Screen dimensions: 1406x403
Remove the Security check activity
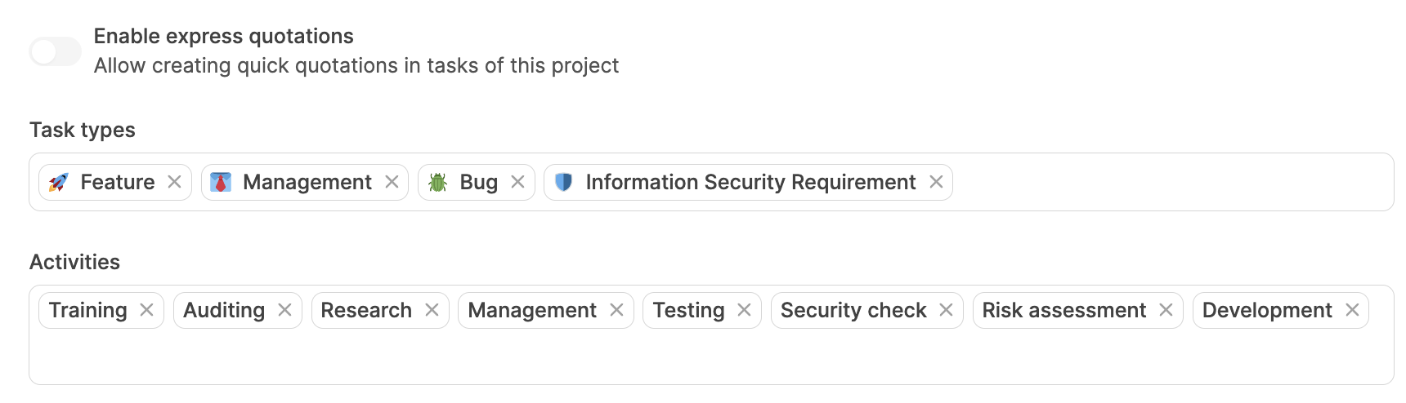[x=946, y=310]
